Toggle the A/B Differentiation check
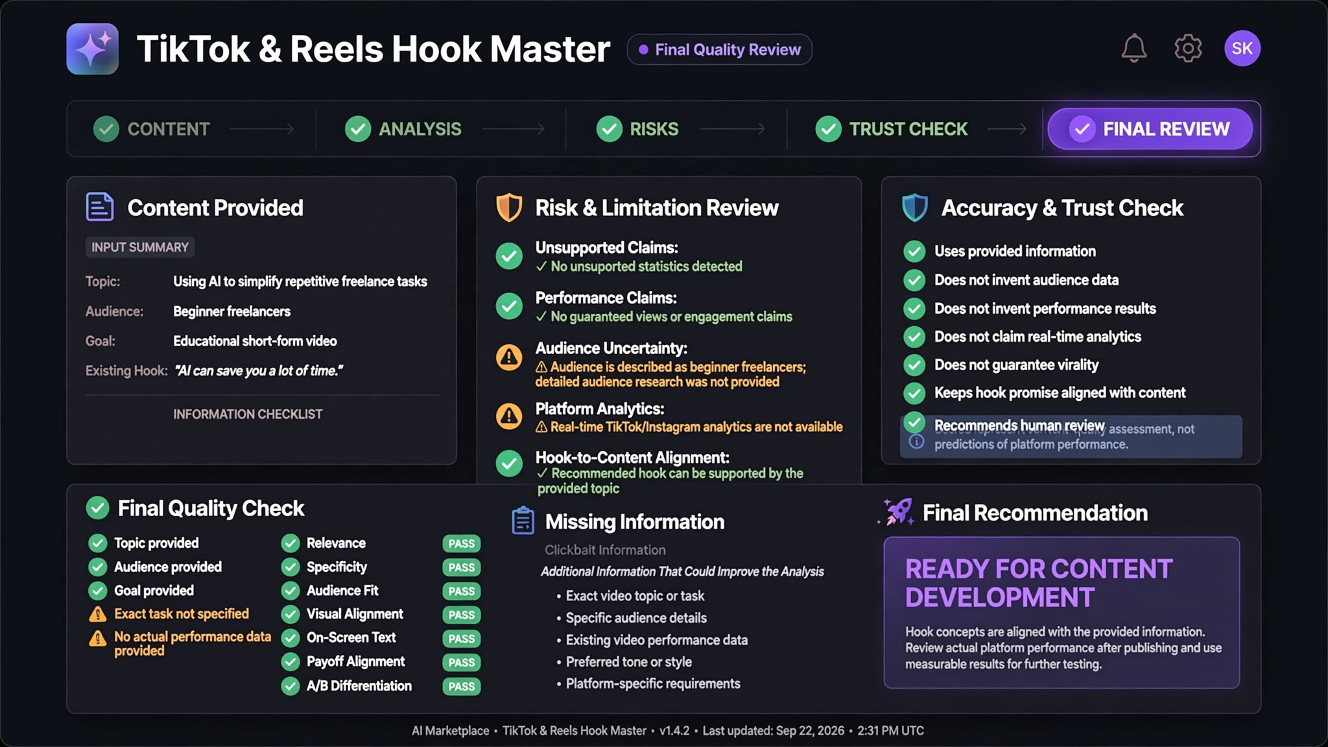This screenshot has height=747, width=1328. point(290,686)
